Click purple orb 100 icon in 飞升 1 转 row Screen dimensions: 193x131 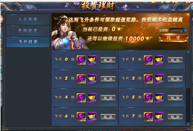pyautogui.click(x=148, y=60)
